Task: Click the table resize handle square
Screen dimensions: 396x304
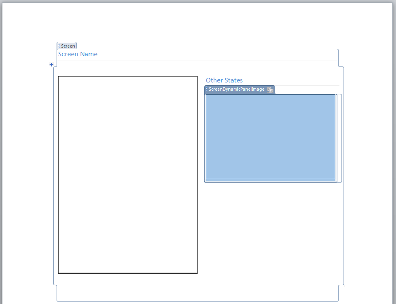Action: pos(343,286)
